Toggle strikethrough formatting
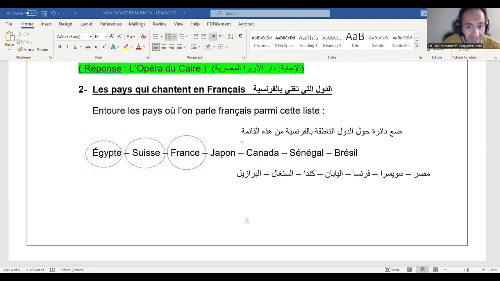This screenshot has height=281, width=500. (88, 47)
